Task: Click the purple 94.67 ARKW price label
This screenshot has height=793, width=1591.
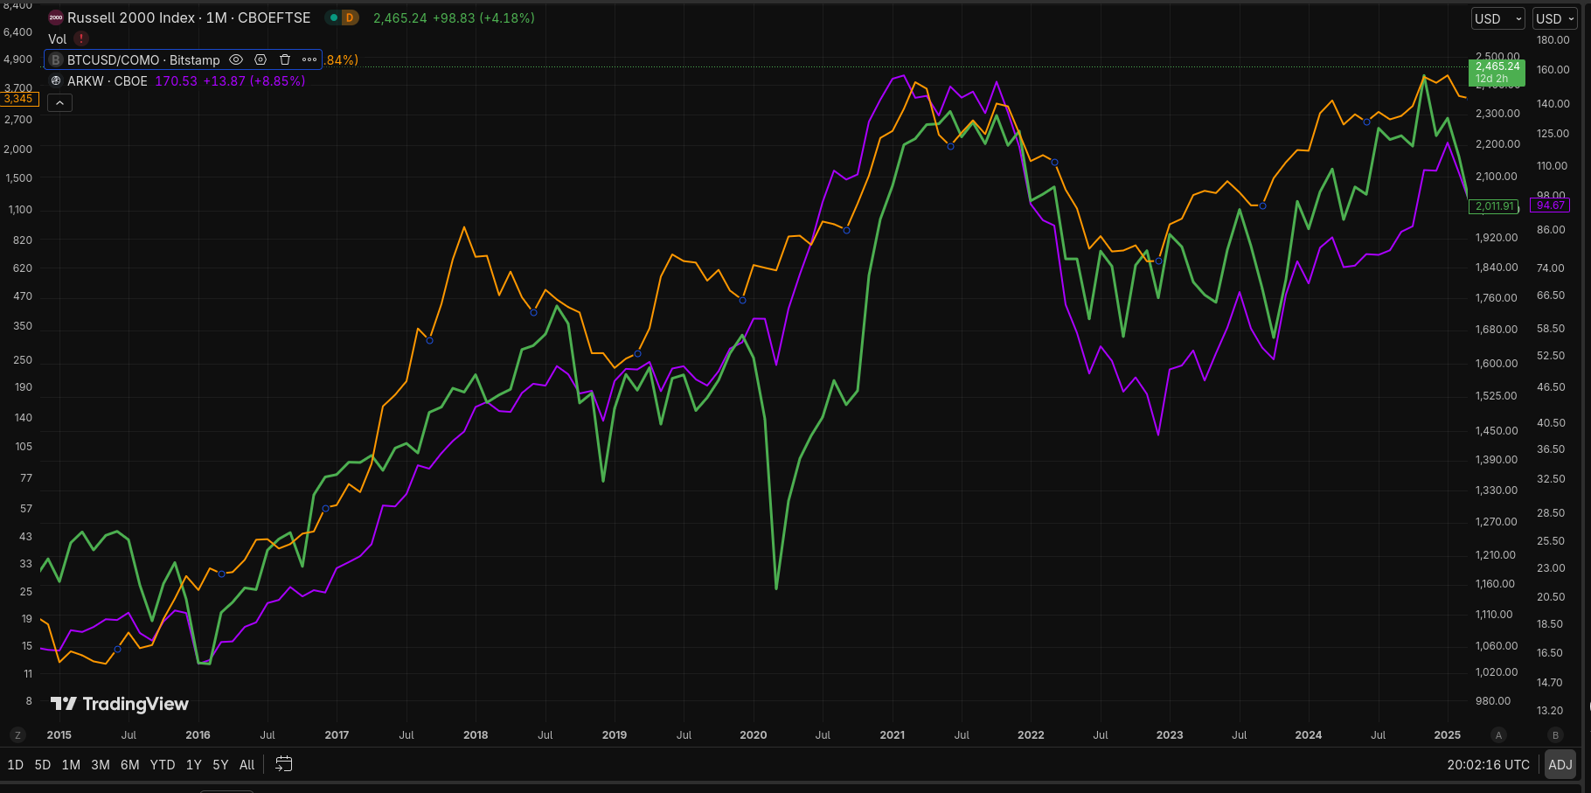Action: point(1551,205)
